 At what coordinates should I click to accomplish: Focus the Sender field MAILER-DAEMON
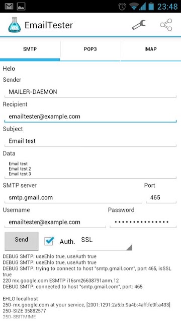coord(90,92)
